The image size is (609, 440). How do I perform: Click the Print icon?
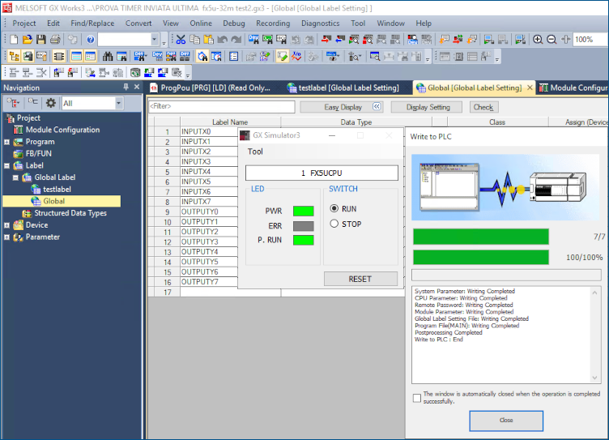(x=55, y=39)
